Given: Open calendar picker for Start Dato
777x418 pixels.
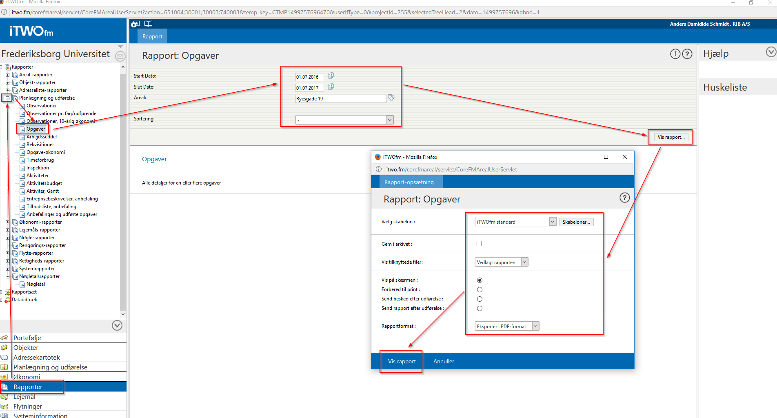Looking at the screenshot, I should pos(331,76).
